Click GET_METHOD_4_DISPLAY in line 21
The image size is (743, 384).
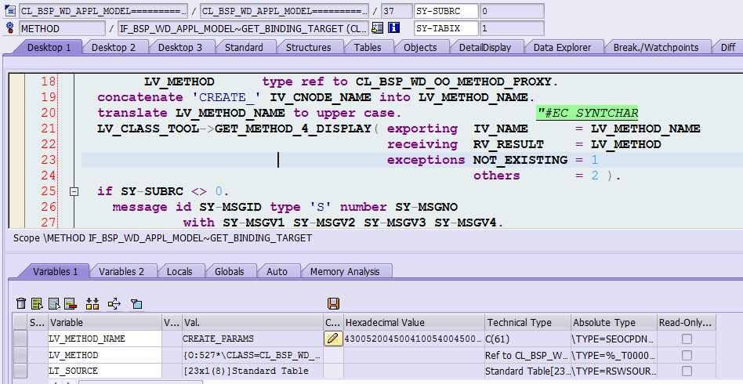pos(293,129)
